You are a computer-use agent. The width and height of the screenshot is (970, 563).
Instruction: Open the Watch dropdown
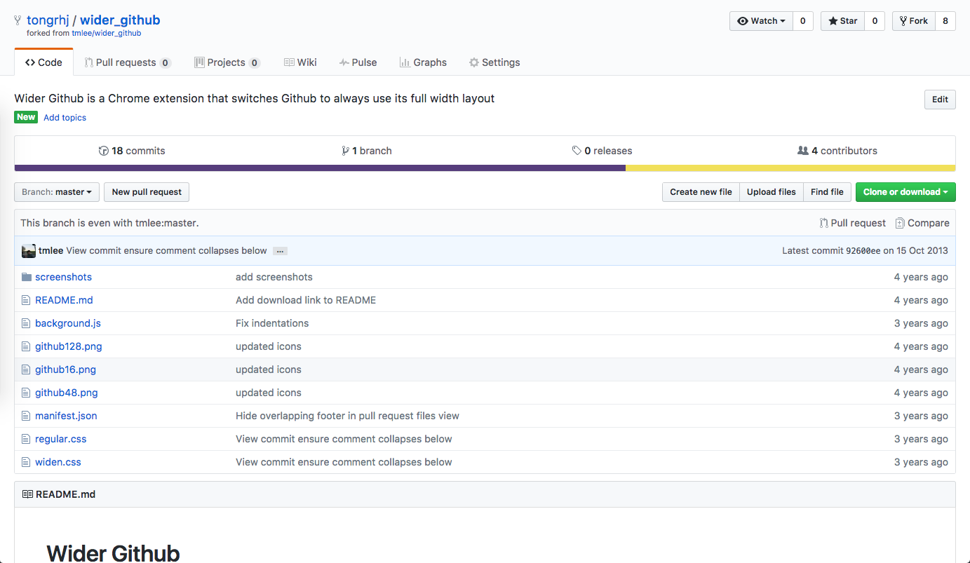pos(761,21)
